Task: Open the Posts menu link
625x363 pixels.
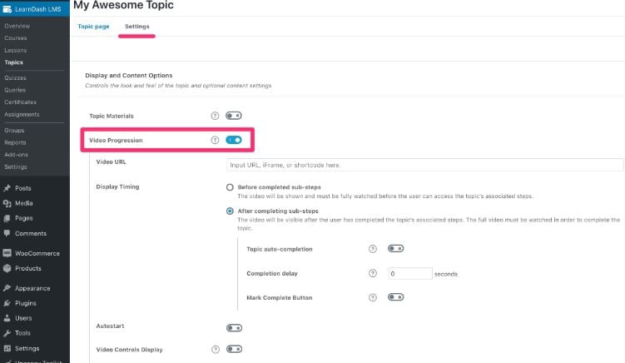Action: 23,188
